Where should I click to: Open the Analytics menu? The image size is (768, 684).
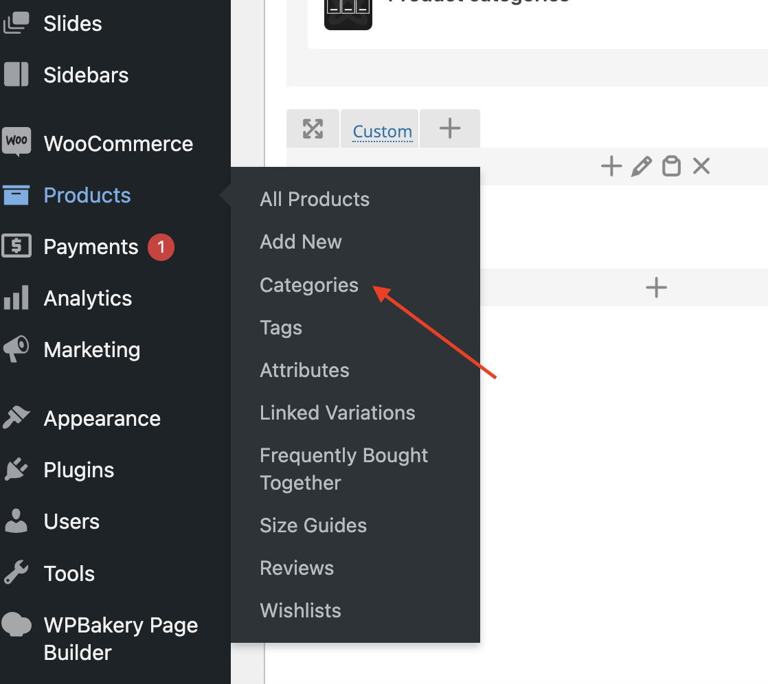[x=88, y=298]
